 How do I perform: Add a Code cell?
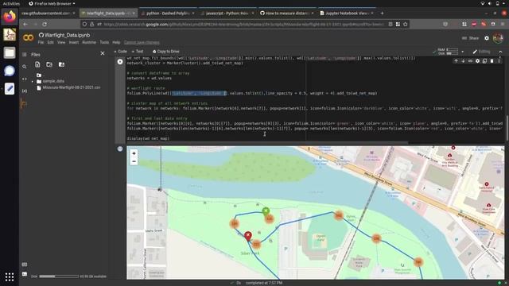pyautogui.click(x=120, y=52)
